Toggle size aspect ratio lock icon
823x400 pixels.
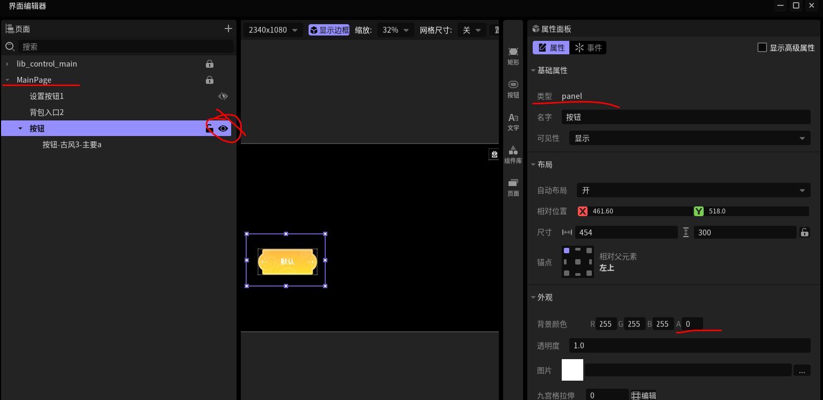pyautogui.click(x=805, y=232)
